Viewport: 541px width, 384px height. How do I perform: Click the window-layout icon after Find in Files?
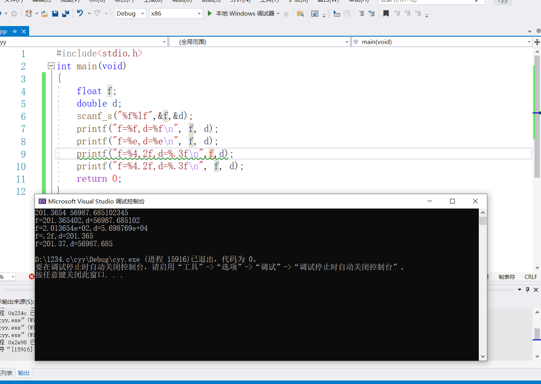tap(315, 14)
